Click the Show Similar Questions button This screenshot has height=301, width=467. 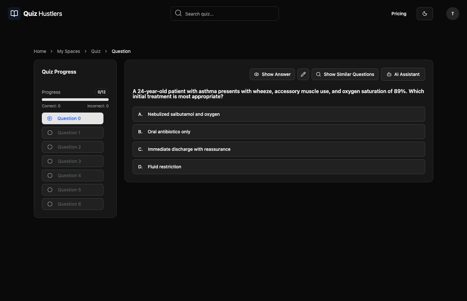pos(345,74)
